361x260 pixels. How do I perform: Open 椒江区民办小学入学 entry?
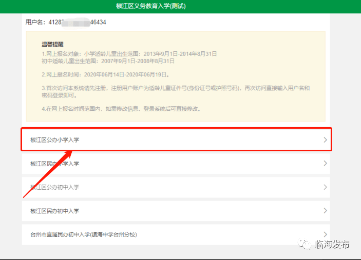point(55,164)
